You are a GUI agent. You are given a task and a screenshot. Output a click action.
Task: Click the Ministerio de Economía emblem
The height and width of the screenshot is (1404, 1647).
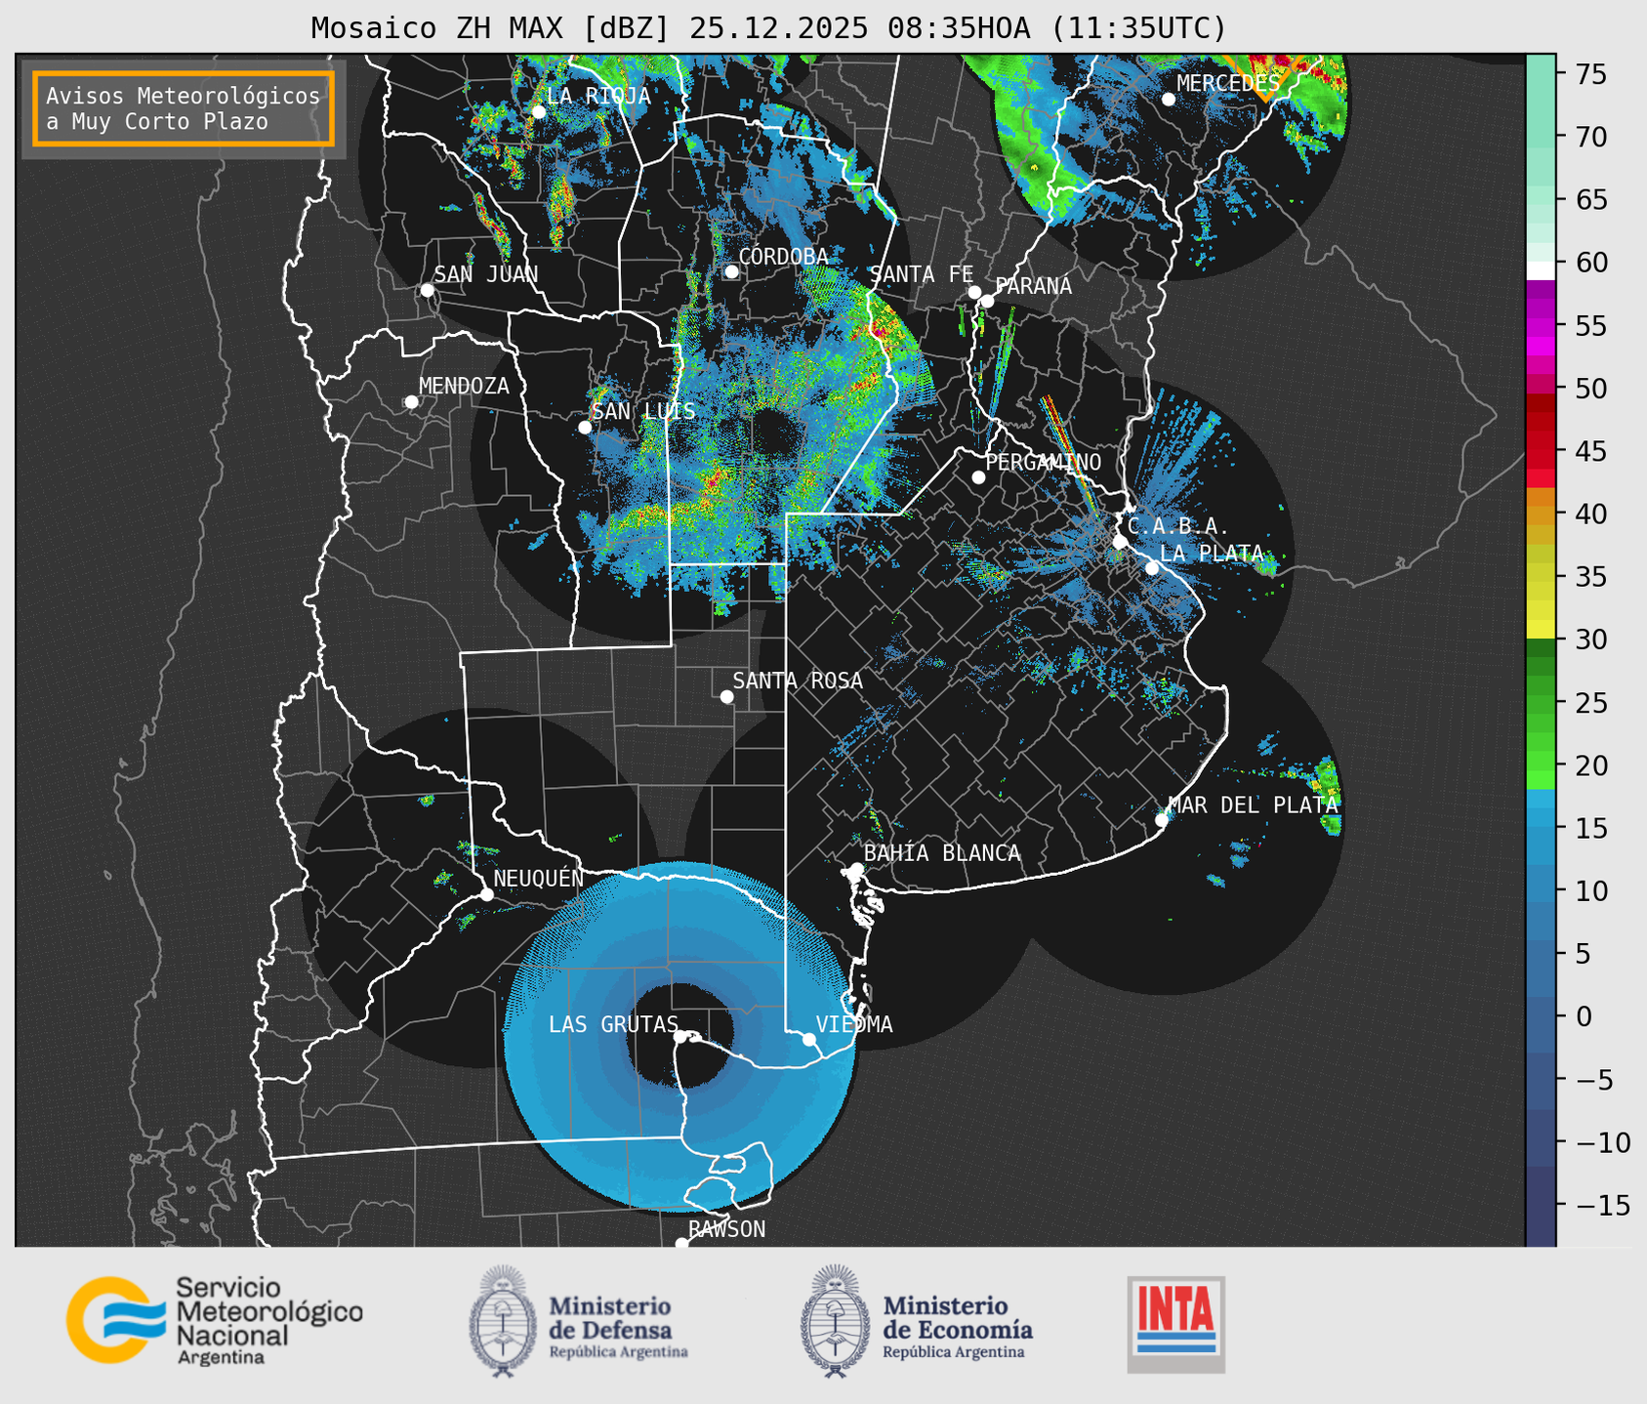835,1321
